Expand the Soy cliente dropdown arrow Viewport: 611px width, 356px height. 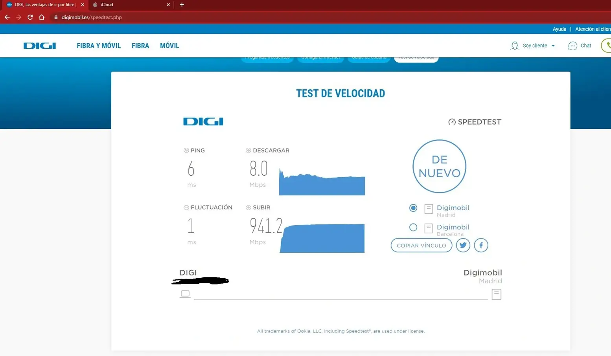tap(553, 46)
